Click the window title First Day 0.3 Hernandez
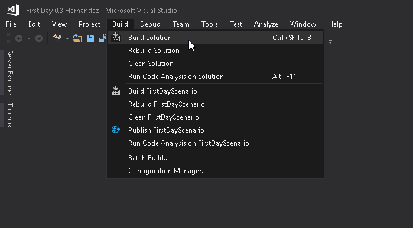 [x=102, y=11]
